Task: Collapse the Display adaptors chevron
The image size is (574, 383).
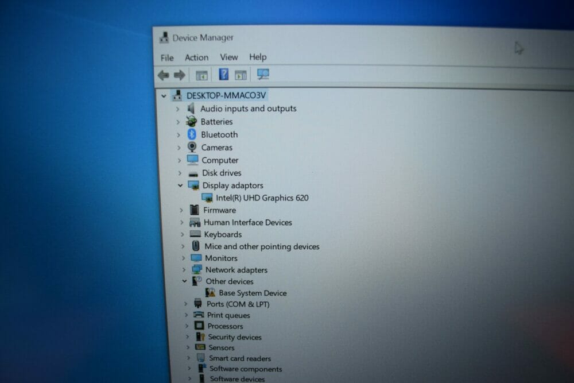Action: click(x=180, y=185)
